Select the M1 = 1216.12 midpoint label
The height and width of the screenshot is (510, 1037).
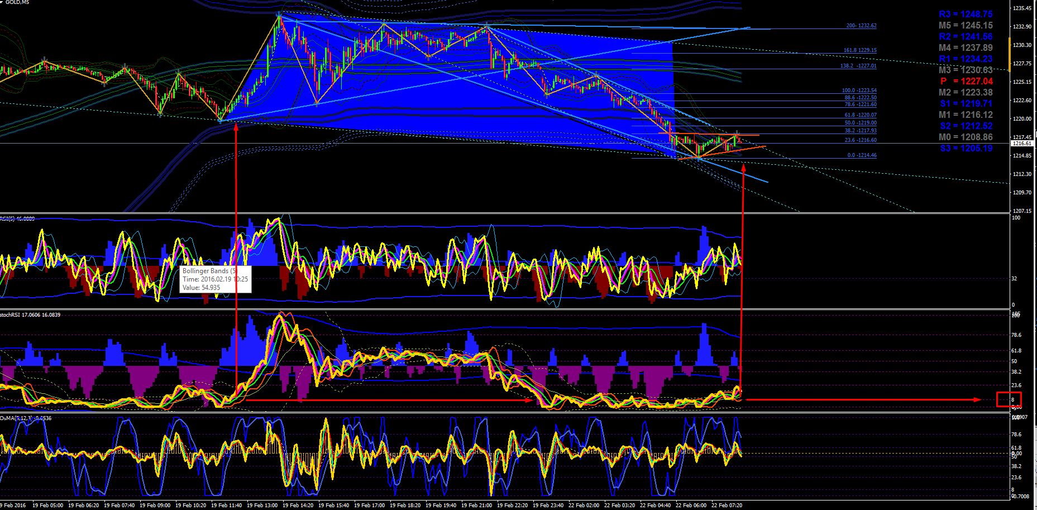pyautogui.click(x=966, y=115)
